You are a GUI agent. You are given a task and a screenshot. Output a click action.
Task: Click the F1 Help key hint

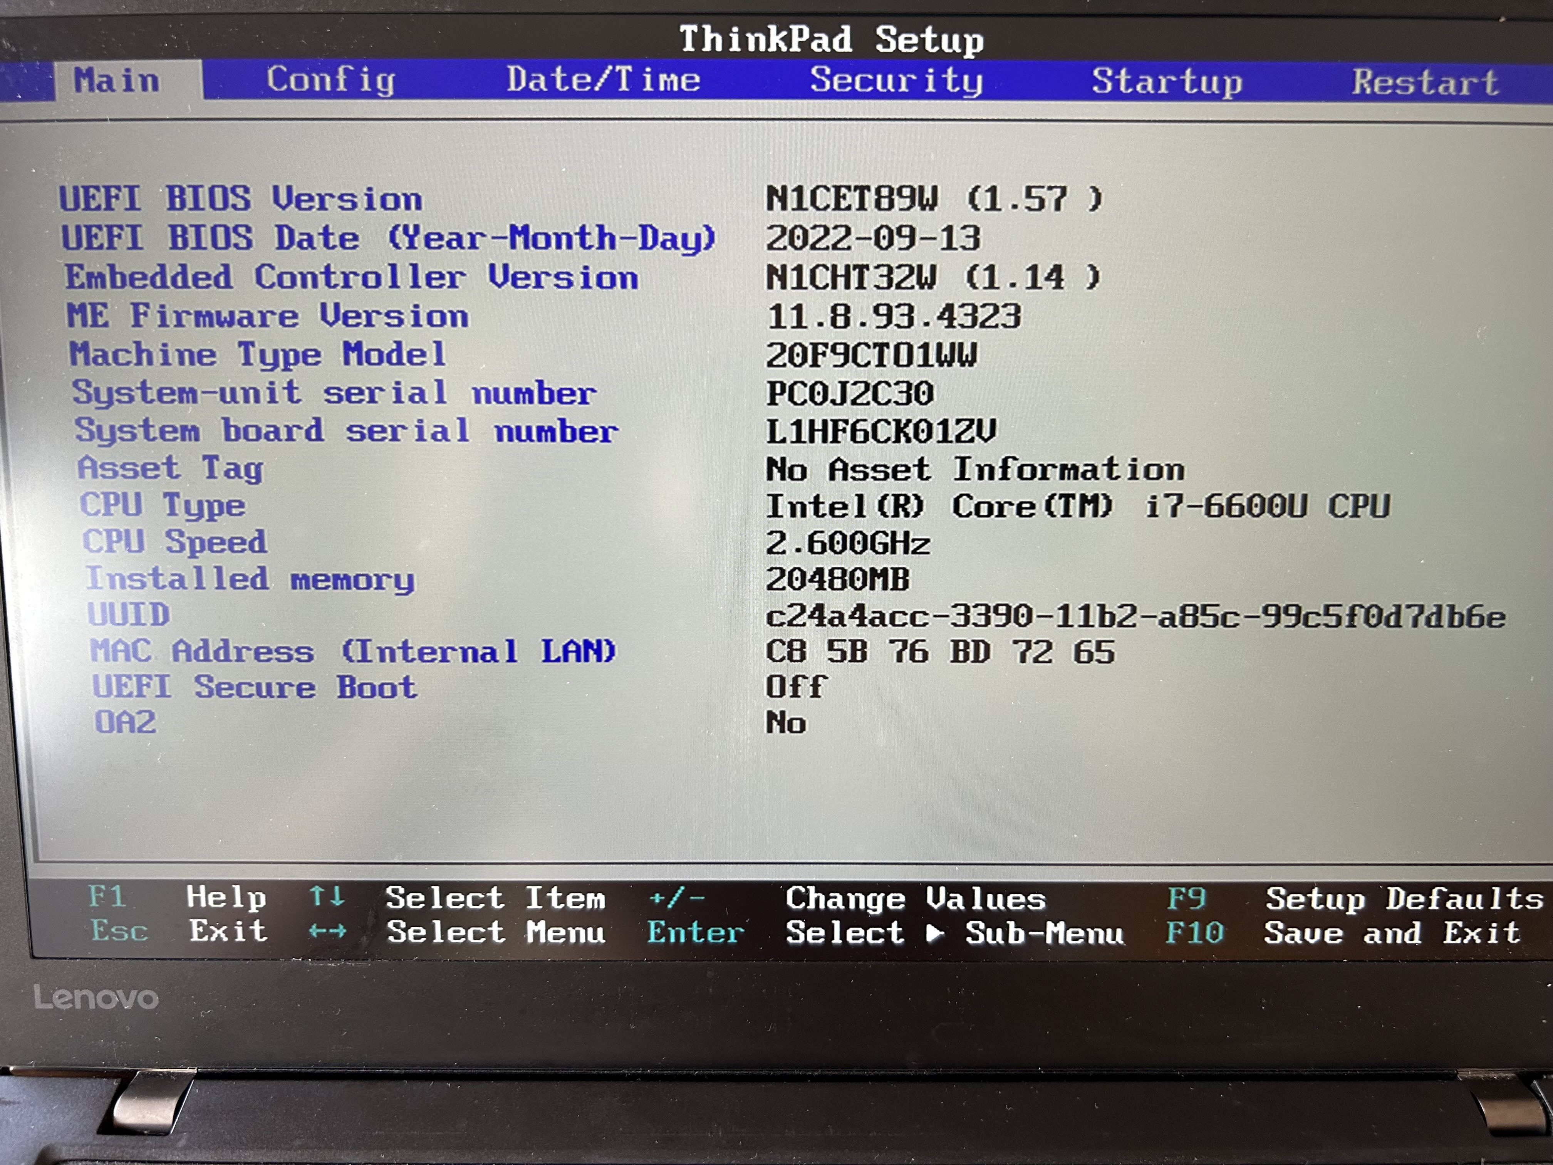(x=107, y=897)
